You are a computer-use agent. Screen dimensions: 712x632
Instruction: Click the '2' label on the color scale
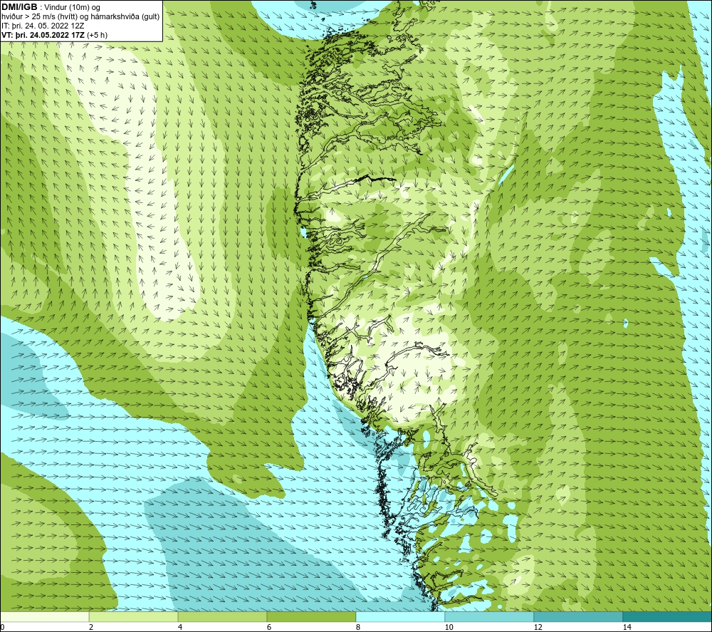[x=91, y=627]
